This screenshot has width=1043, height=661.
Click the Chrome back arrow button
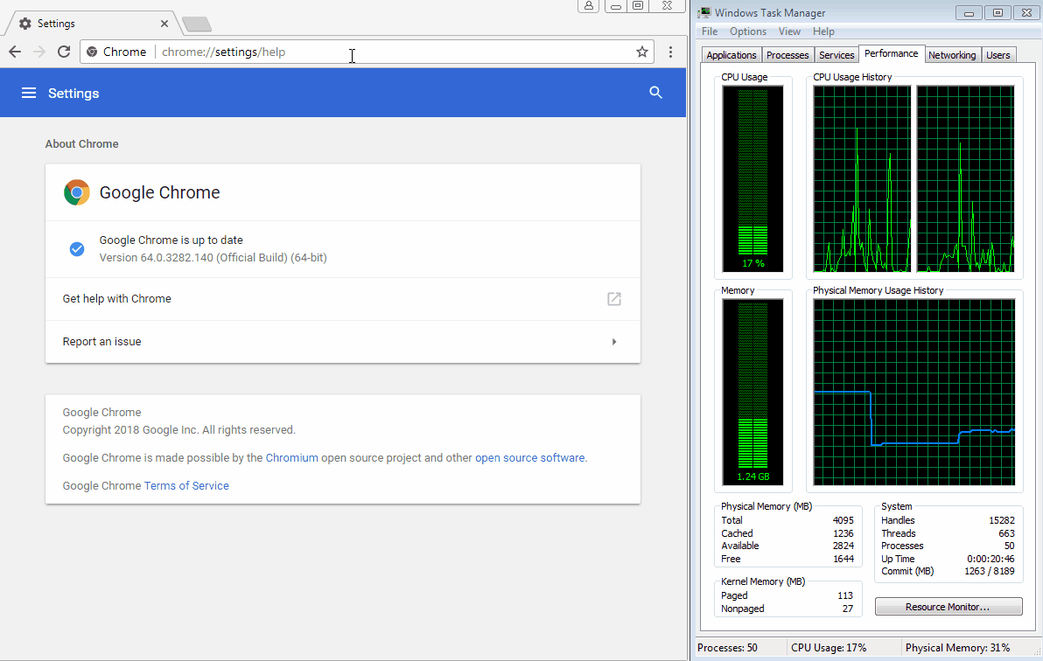point(15,52)
